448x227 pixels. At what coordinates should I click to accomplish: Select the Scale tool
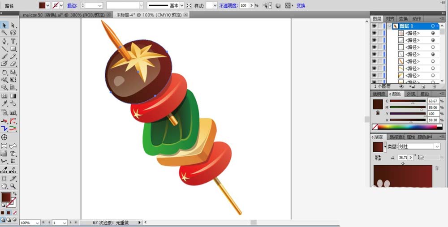[x=13, y=73]
